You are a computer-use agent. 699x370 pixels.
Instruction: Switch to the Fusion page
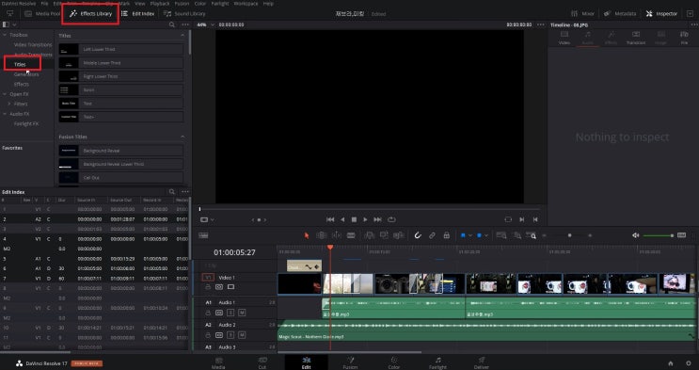coord(350,362)
